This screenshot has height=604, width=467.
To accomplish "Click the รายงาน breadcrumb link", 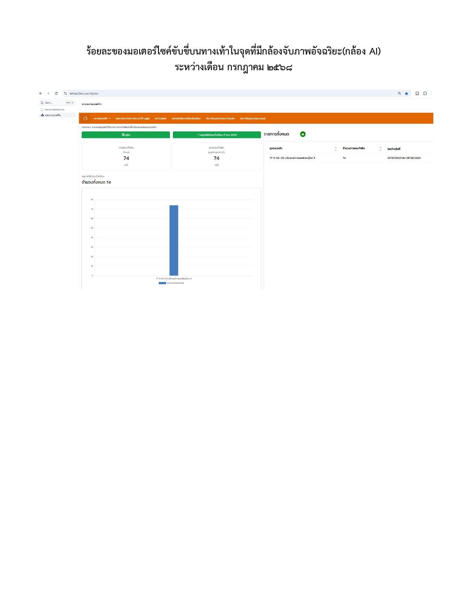I will pos(85,127).
